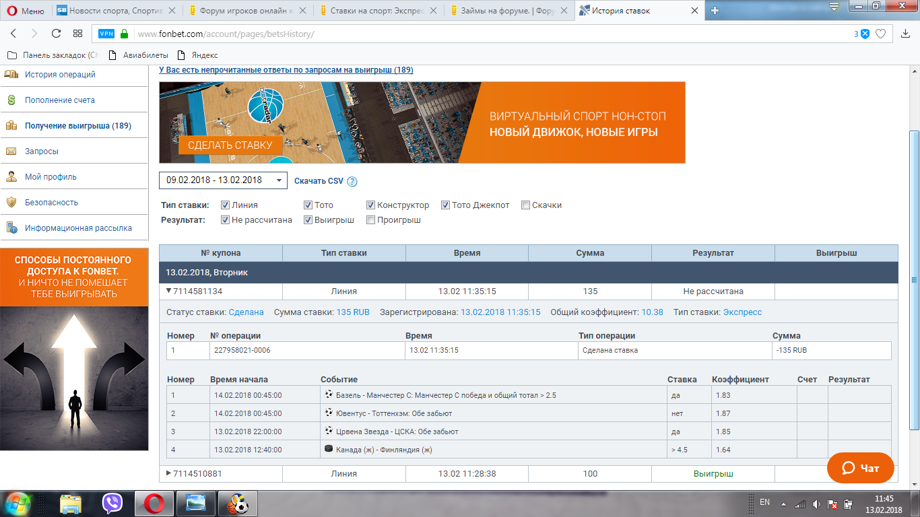Open the Чат support button
920x517 pixels.
[861, 468]
